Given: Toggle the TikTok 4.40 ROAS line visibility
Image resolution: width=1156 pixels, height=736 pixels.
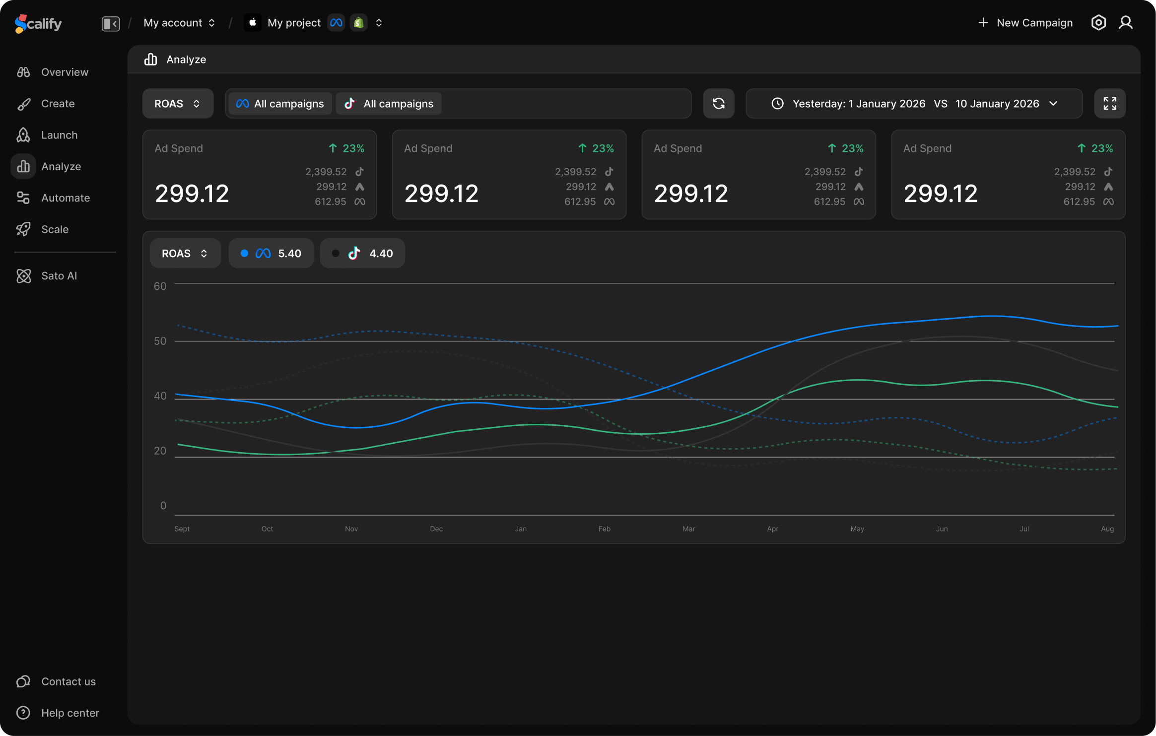Looking at the screenshot, I should pyautogui.click(x=362, y=253).
